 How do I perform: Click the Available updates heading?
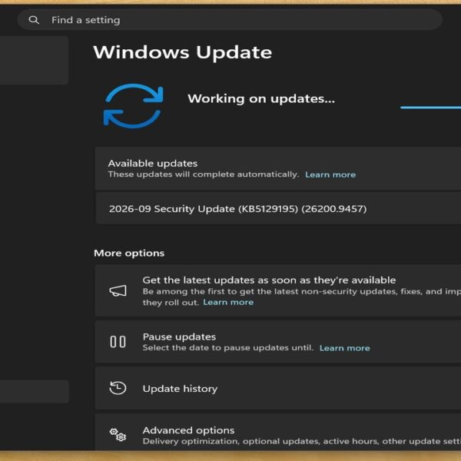(153, 164)
